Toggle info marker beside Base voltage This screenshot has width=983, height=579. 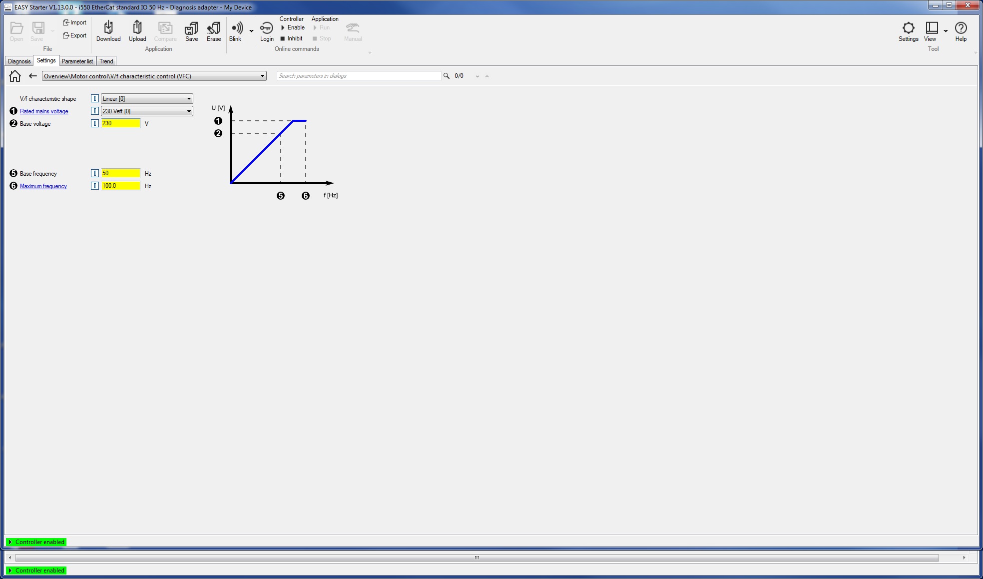pos(95,123)
